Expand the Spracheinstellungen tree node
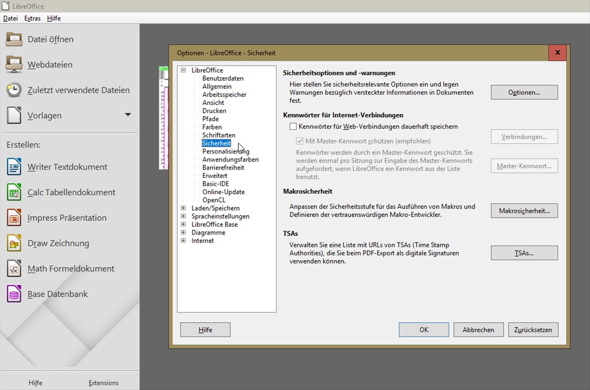590x390 pixels. 183,216
